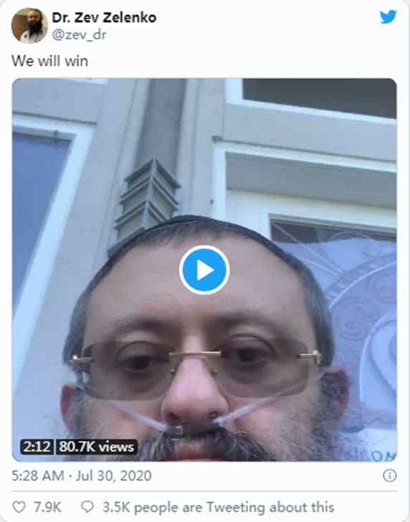The width and height of the screenshot is (410, 522).
Task: Click the 5:28 AM time stamp
Action: (x=37, y=475)
